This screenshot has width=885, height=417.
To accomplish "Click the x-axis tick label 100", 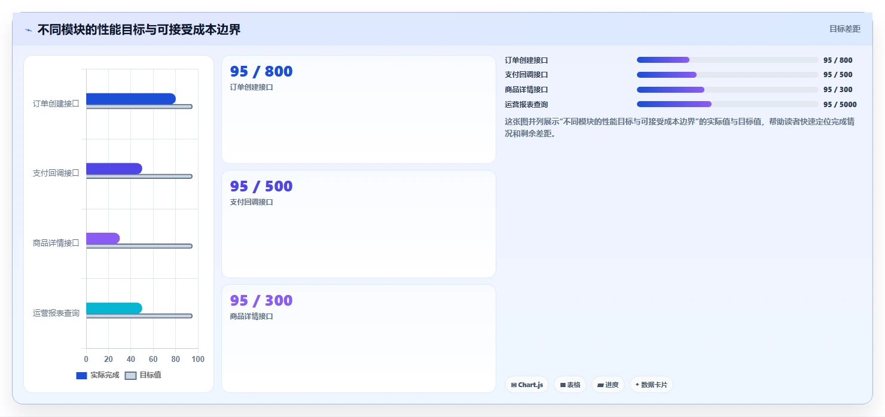I will tap(198, 359).
